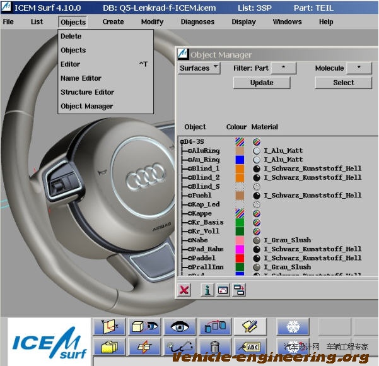This screenshot has height=366, width=379.
Task: Open the Molecule asterisk selector
Action: [359, 68]
